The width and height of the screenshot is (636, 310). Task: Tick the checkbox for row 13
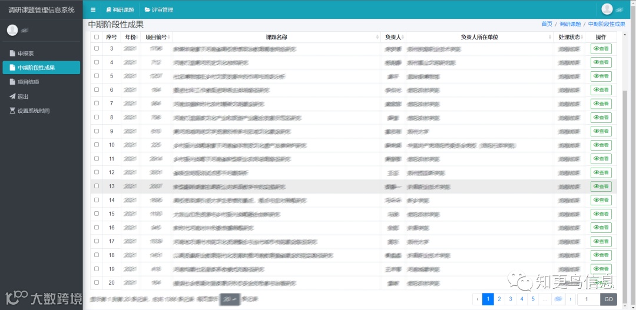pos(97,186)
